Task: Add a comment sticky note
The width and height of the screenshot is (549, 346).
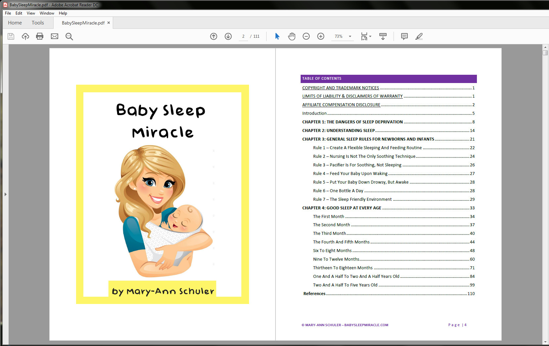Action: 404,36
